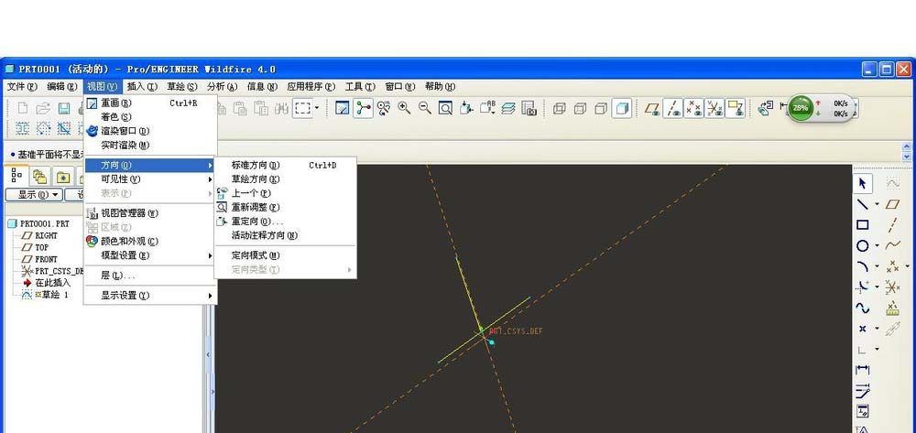Select the Line sketch tool
916x433 pixels.
pyautogui.click(x=862, y=204)
